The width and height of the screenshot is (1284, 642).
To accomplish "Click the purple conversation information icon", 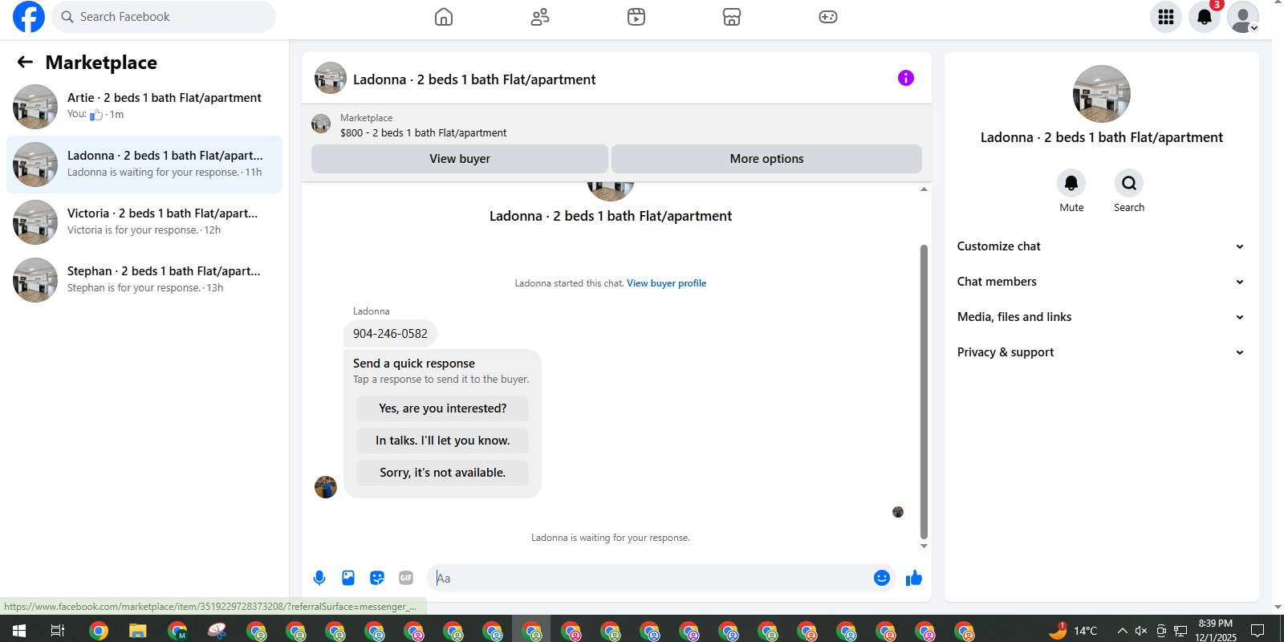I will point(906,78).
